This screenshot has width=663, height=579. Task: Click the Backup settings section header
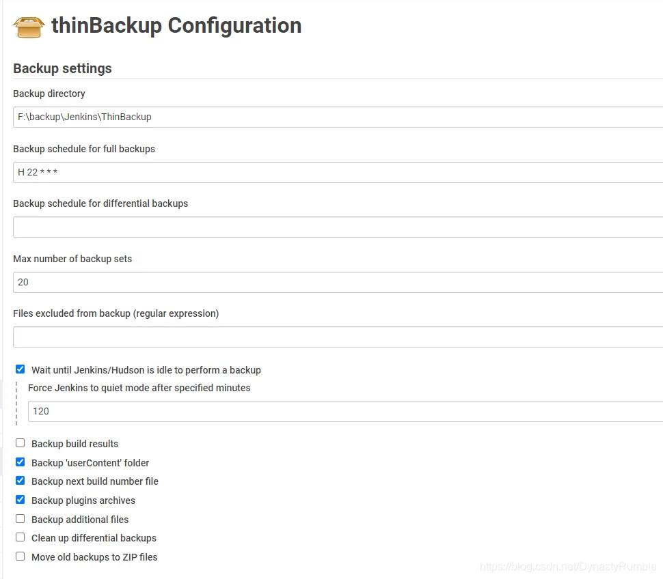[x=63, y=68]
